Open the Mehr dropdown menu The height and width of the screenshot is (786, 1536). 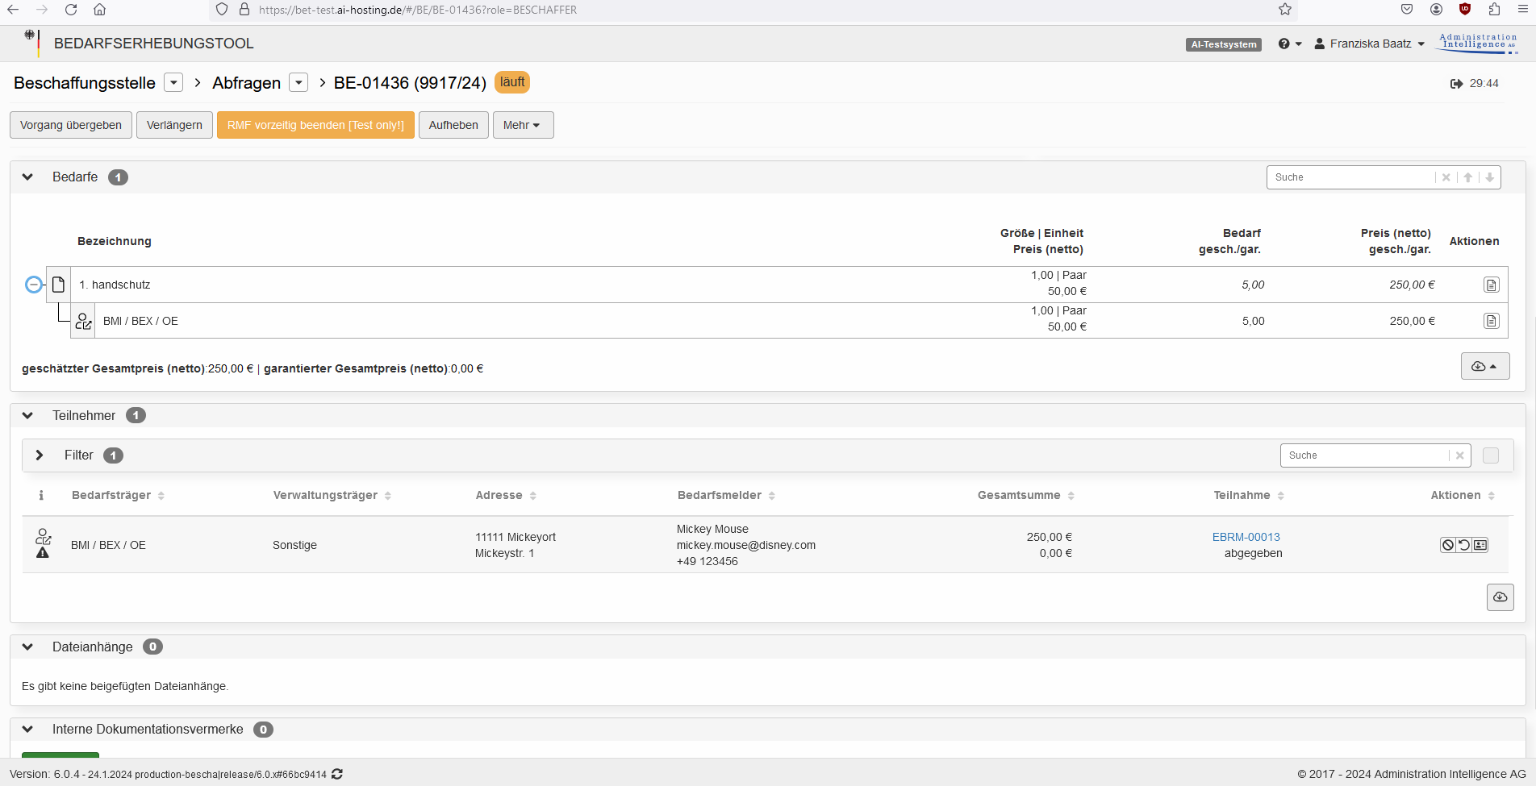pyautogui.click(x=523, y=125)
